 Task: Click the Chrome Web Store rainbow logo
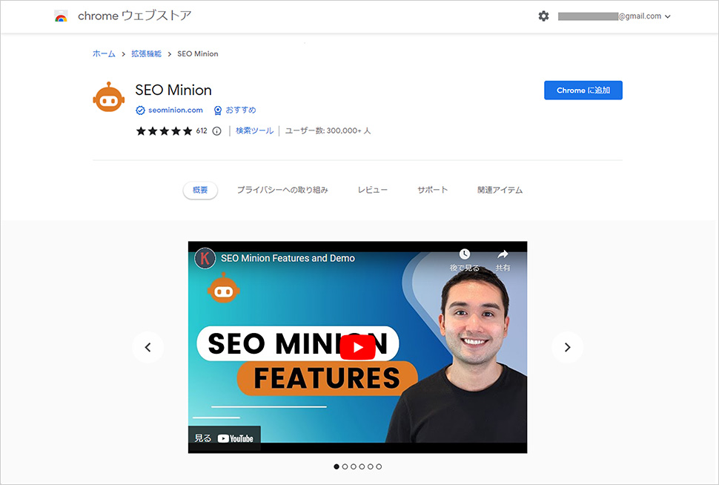pyautogui.click(x=61, y=16)
